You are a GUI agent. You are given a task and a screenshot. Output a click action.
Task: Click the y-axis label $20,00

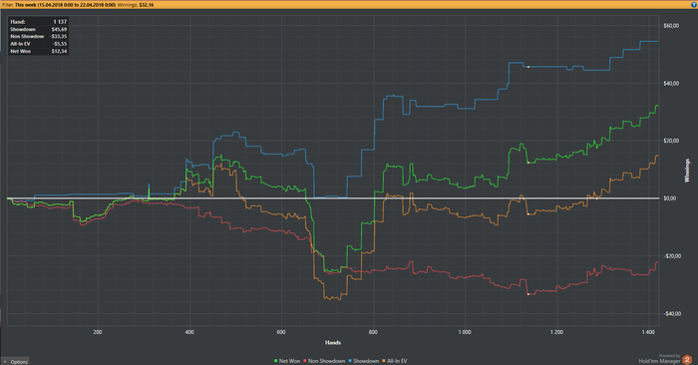click(x=671, y=141)
